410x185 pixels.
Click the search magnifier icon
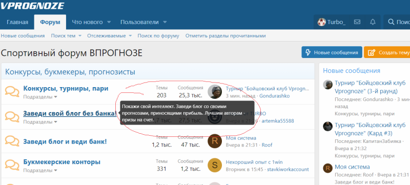[x=391, y=22]
